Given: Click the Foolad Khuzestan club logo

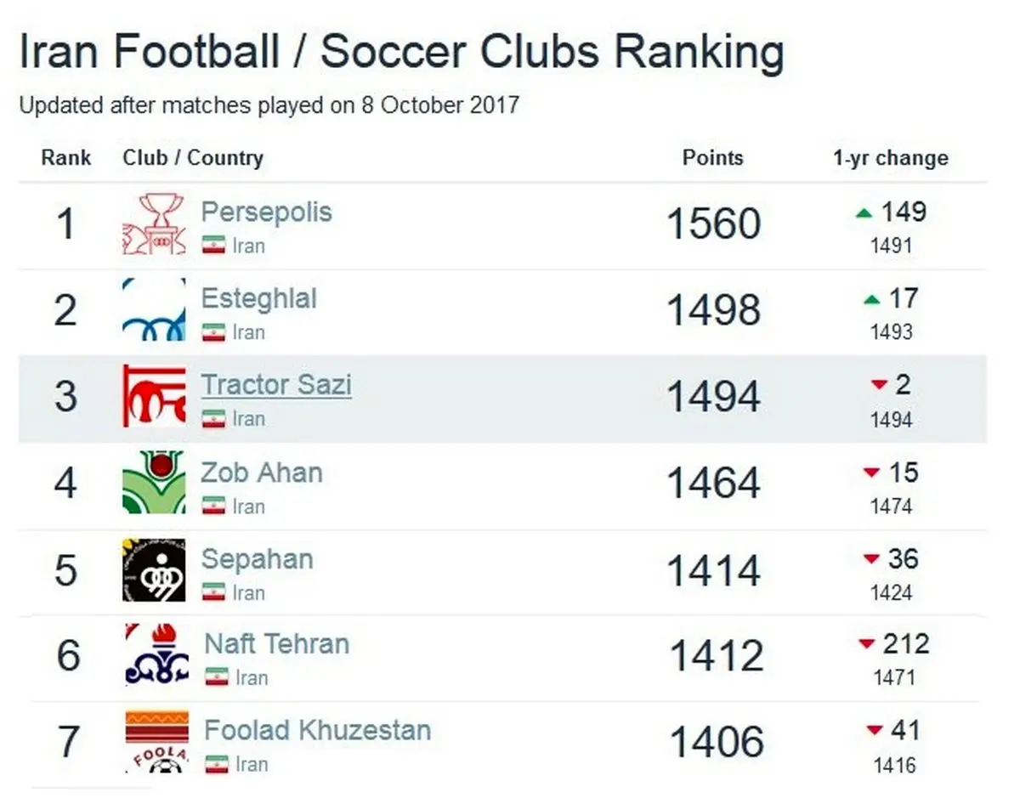Looking at the screenshot, I should click(x=157, y=741).
